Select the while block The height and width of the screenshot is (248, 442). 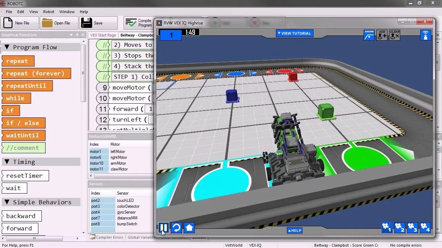tap(16, 98)
